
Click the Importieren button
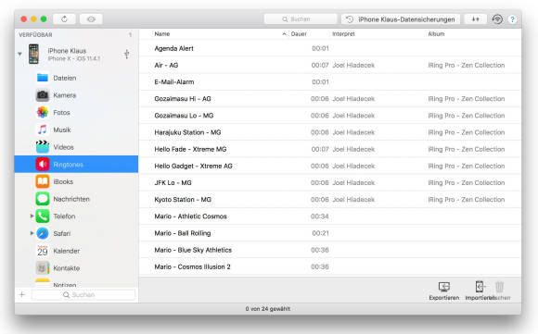pos(480,291)
